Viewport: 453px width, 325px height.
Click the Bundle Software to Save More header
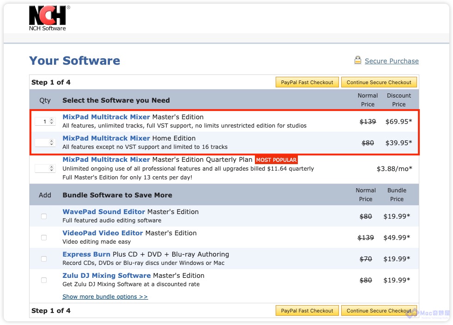click(117, 195)
